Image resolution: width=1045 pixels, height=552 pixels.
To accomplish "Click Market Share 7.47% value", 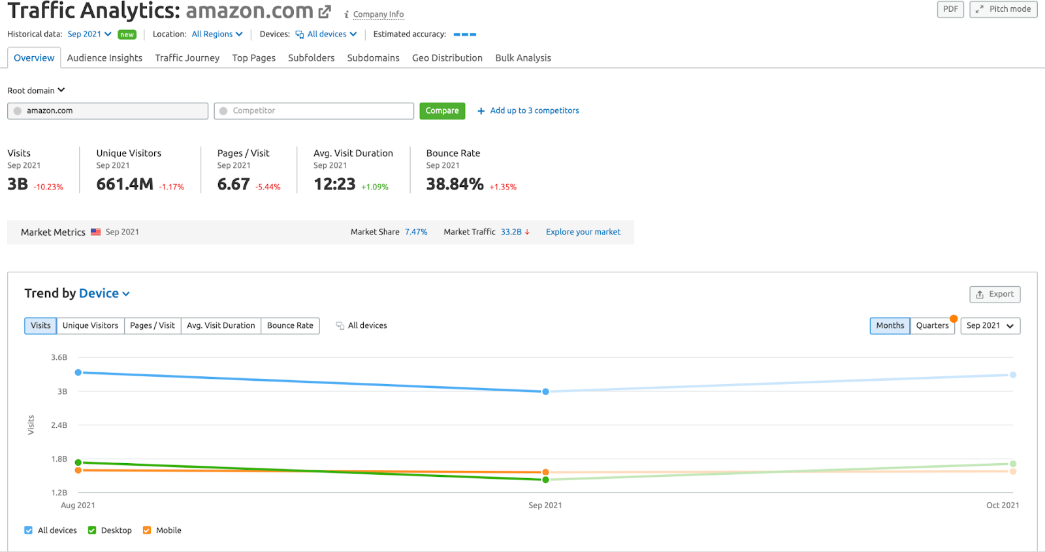I will click(x=416, y=232).
